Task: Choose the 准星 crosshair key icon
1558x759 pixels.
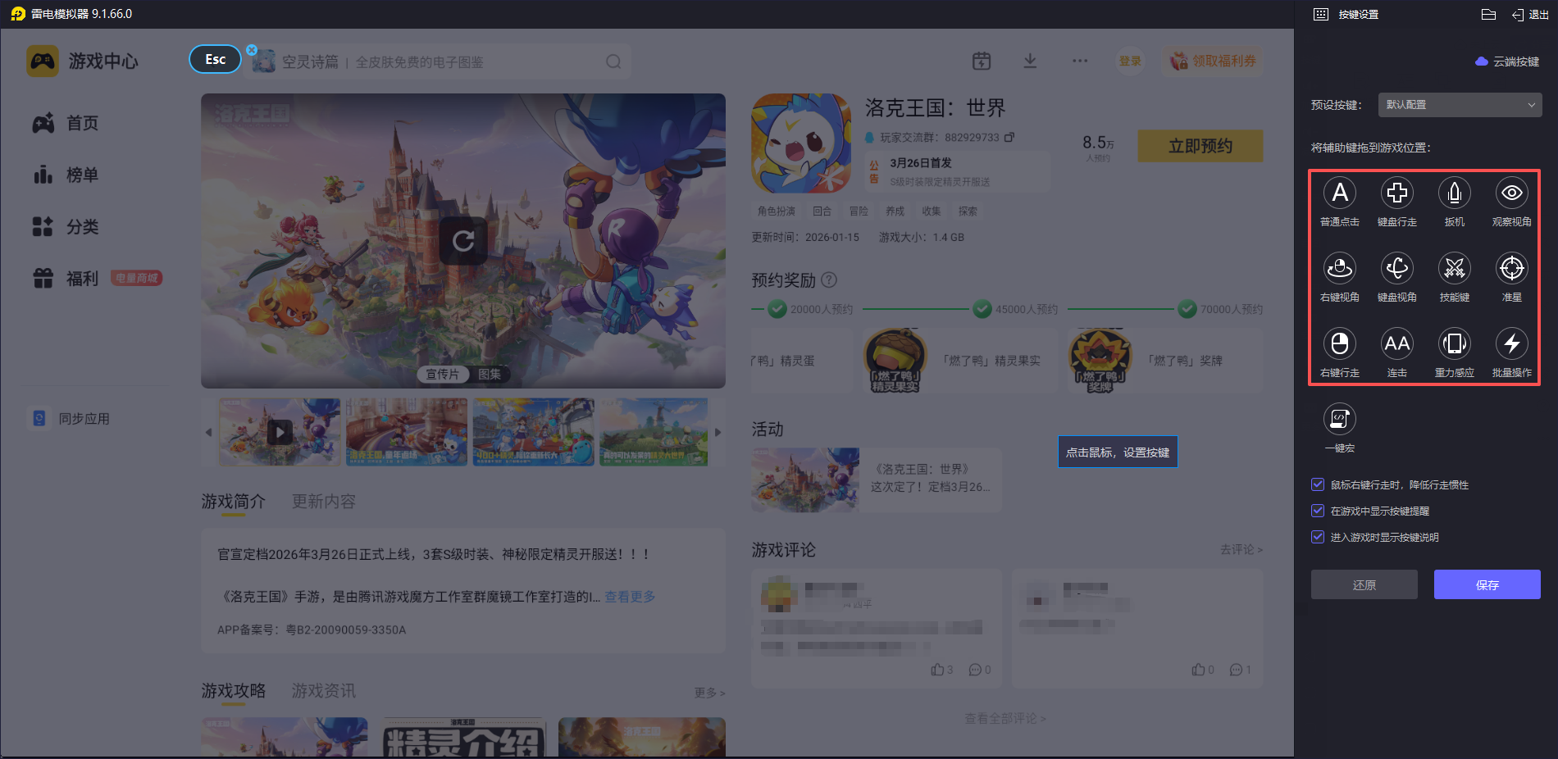Action: click(x=1512, y=268)
